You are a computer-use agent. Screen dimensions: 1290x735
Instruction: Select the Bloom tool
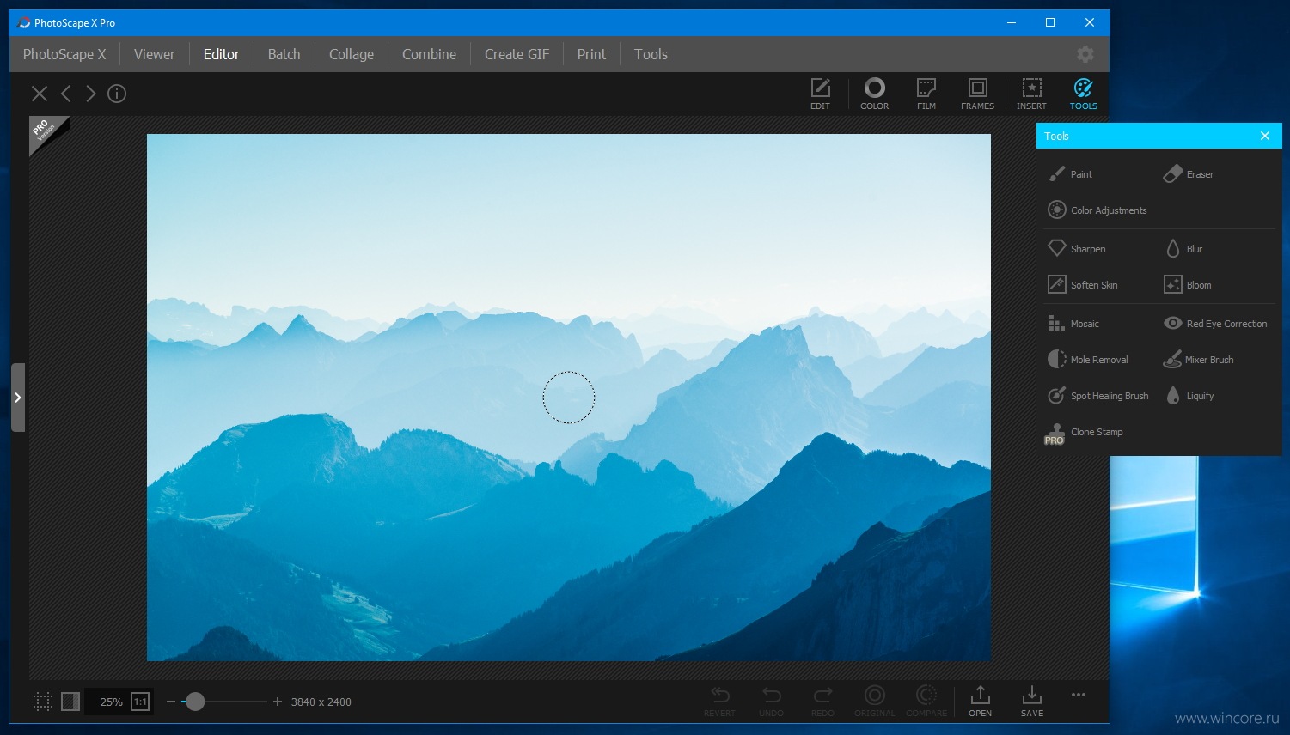pyautogui.click(x=1188, y=285)
